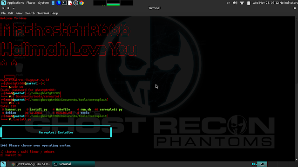This screenshot has width=298, height=167.
Task: Click the small square button at title bar right
Action: coord(295,8)
